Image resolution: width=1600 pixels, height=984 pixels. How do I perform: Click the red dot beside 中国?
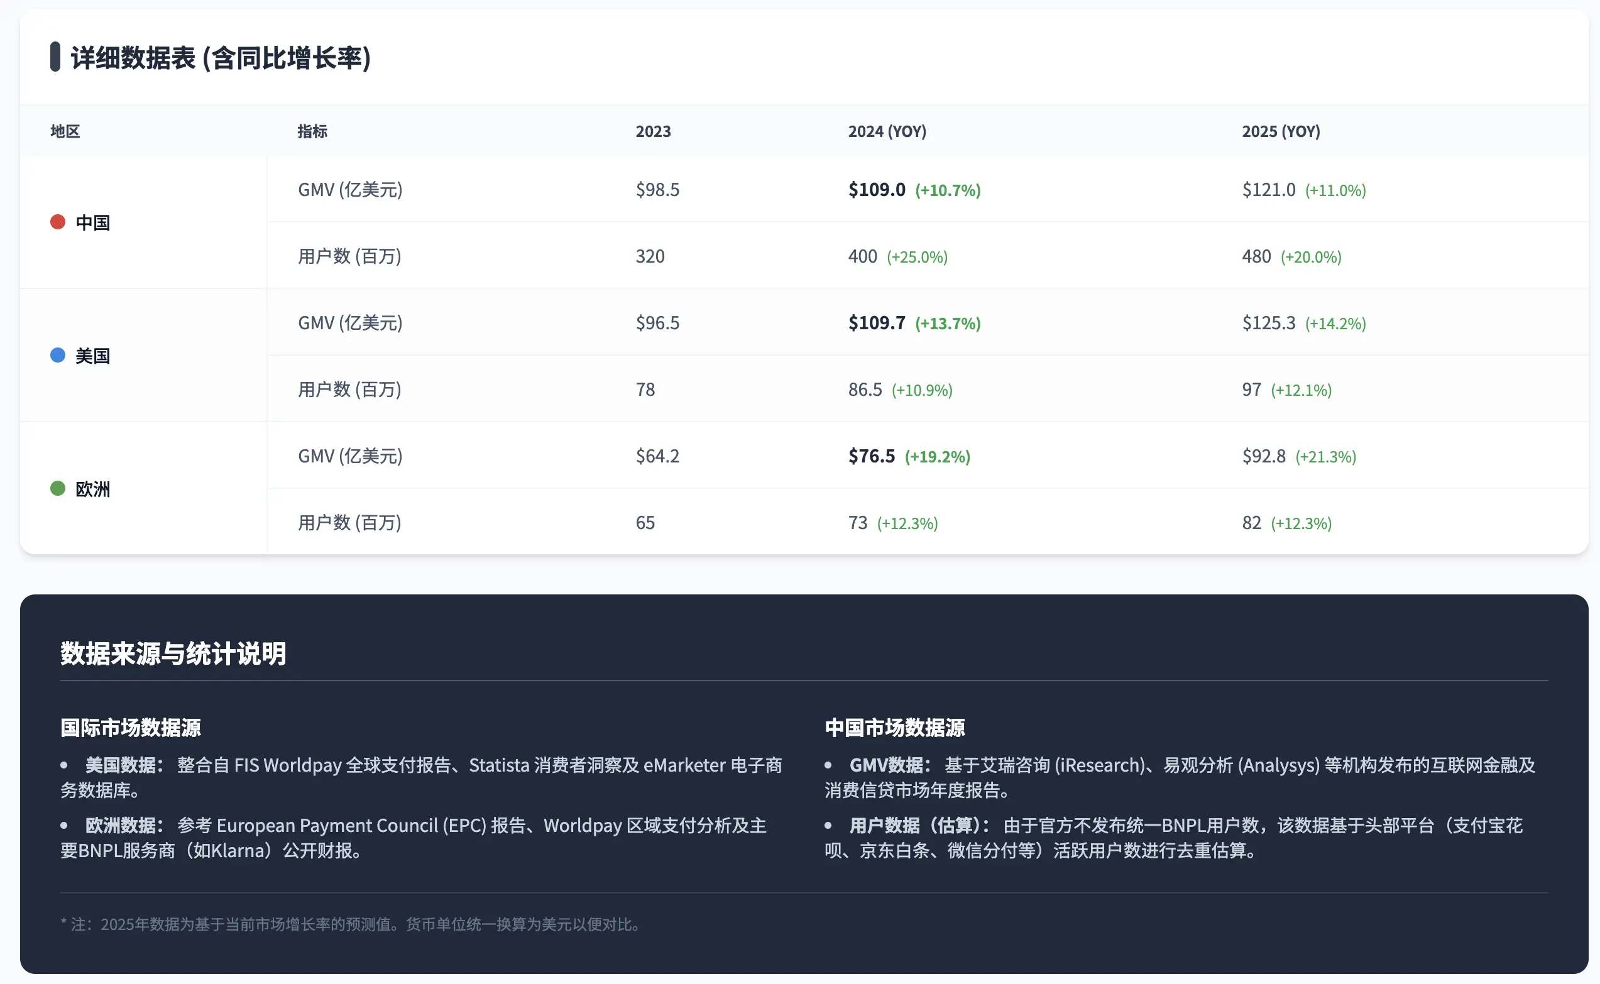coord(57,222)
